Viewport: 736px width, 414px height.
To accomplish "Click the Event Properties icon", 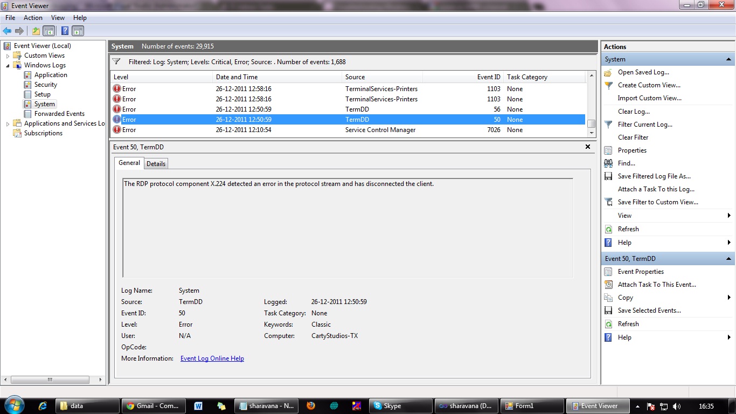I will point(608,271).
